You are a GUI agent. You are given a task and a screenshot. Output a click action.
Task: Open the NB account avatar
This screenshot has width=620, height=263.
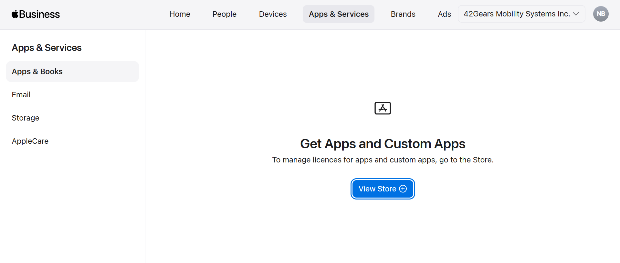coord(601,14)
